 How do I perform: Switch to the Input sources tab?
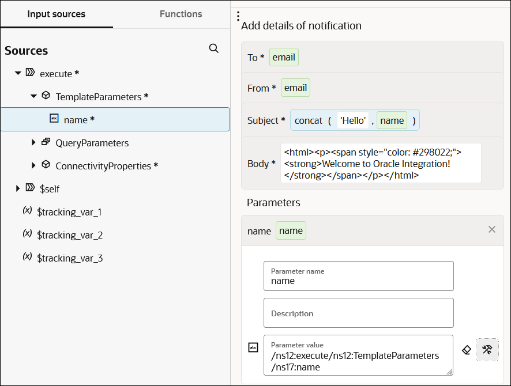click(x=56, y=14)
